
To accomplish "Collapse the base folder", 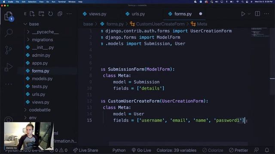I will point(34,24).
